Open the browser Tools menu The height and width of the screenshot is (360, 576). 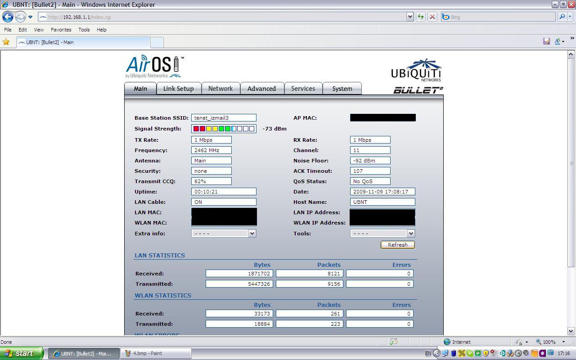(x=84, y=30)
